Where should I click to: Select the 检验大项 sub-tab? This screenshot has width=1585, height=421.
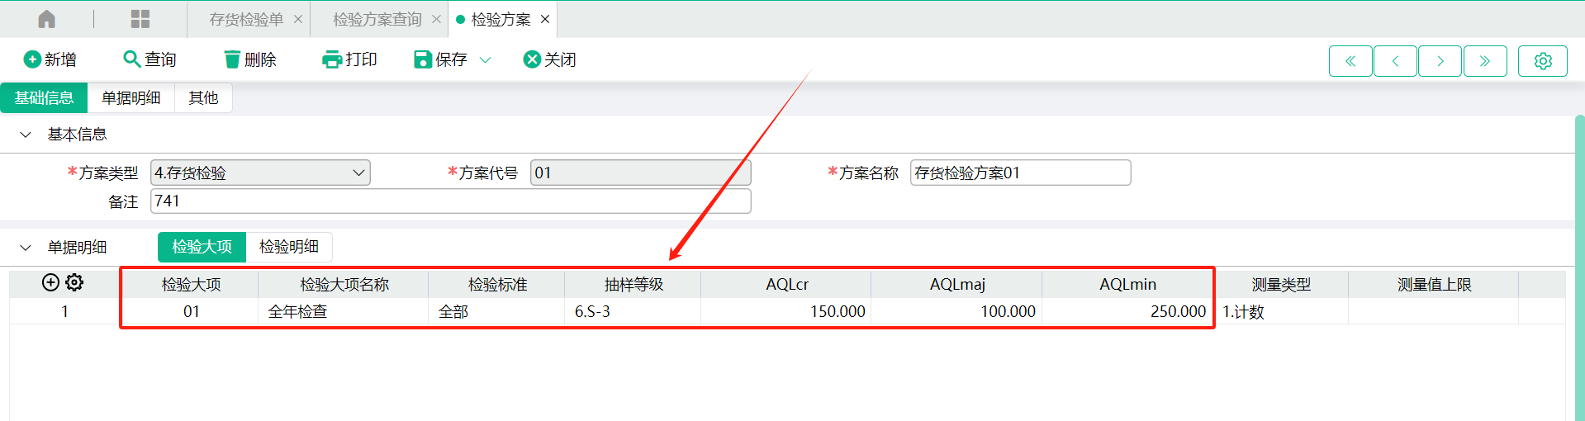[202, 247]
